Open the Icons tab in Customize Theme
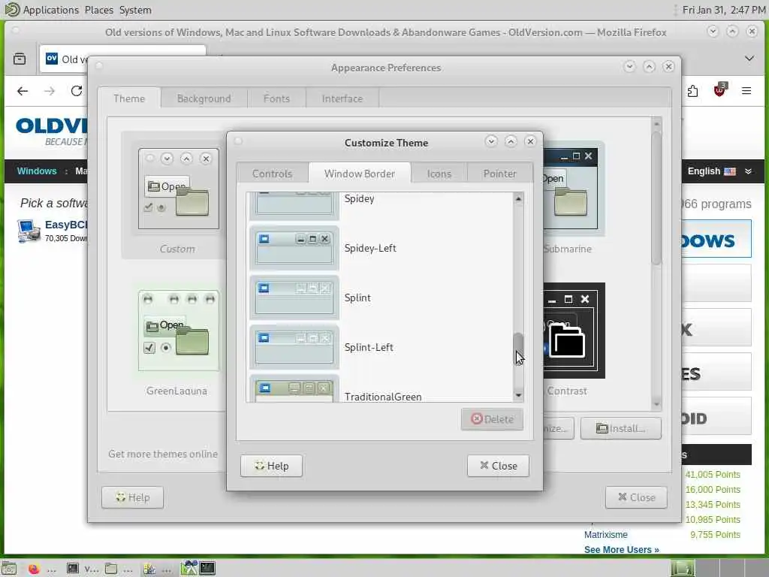This screenshot has height=577, width=769. (x=439, y=174)
